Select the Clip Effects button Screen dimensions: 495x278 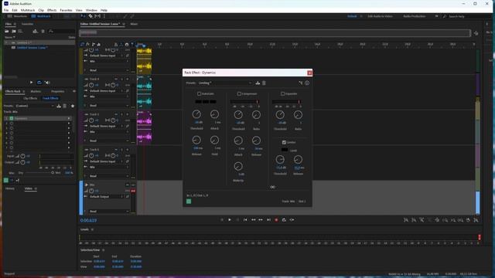30,98
